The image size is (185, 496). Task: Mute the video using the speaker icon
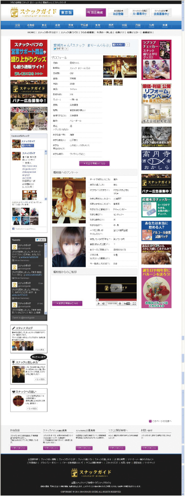pos(104,303)
